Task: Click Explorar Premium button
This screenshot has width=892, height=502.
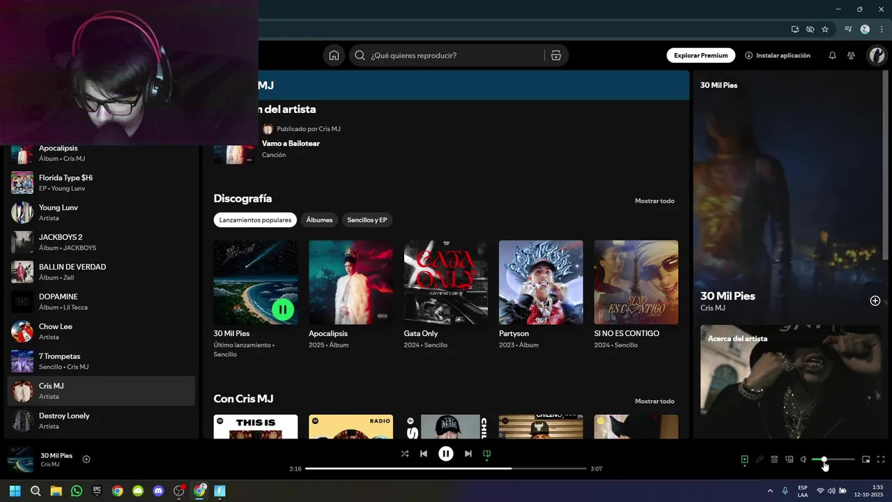Action: [701, 55]
